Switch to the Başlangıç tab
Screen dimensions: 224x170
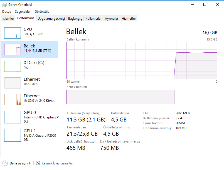click(75, 19)
